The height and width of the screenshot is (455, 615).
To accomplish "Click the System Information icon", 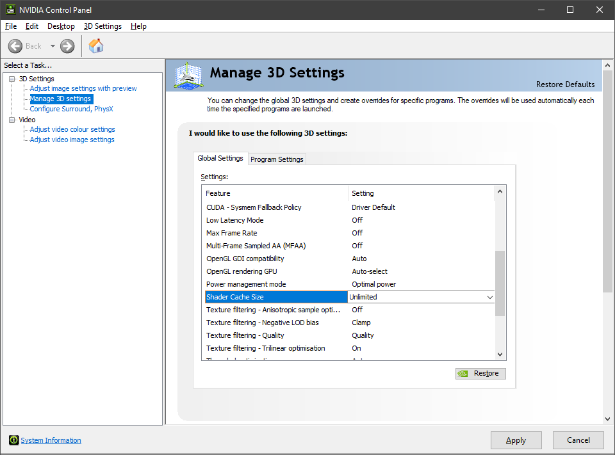I will pos(13,440).
